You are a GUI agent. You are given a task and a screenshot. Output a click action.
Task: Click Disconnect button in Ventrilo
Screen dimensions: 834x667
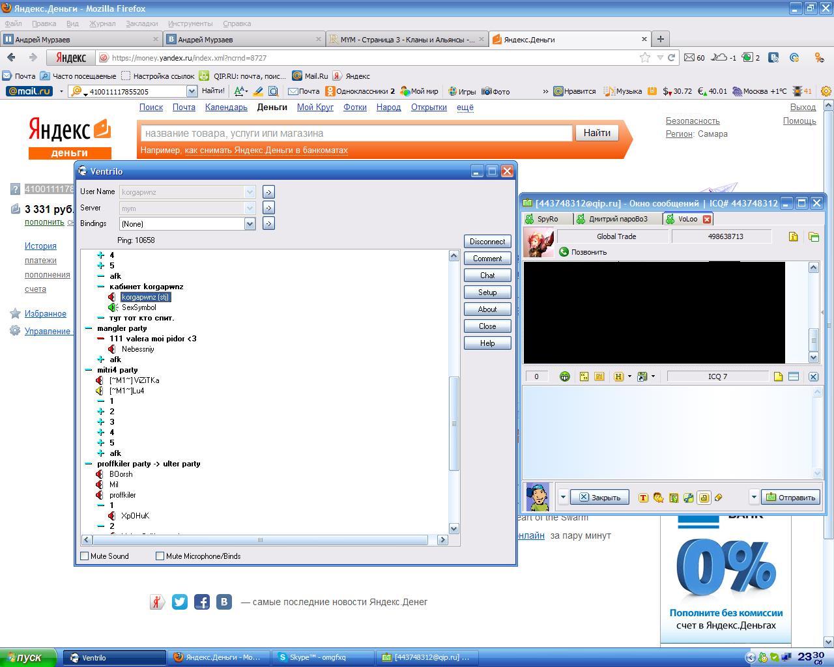tap(487, 242)
